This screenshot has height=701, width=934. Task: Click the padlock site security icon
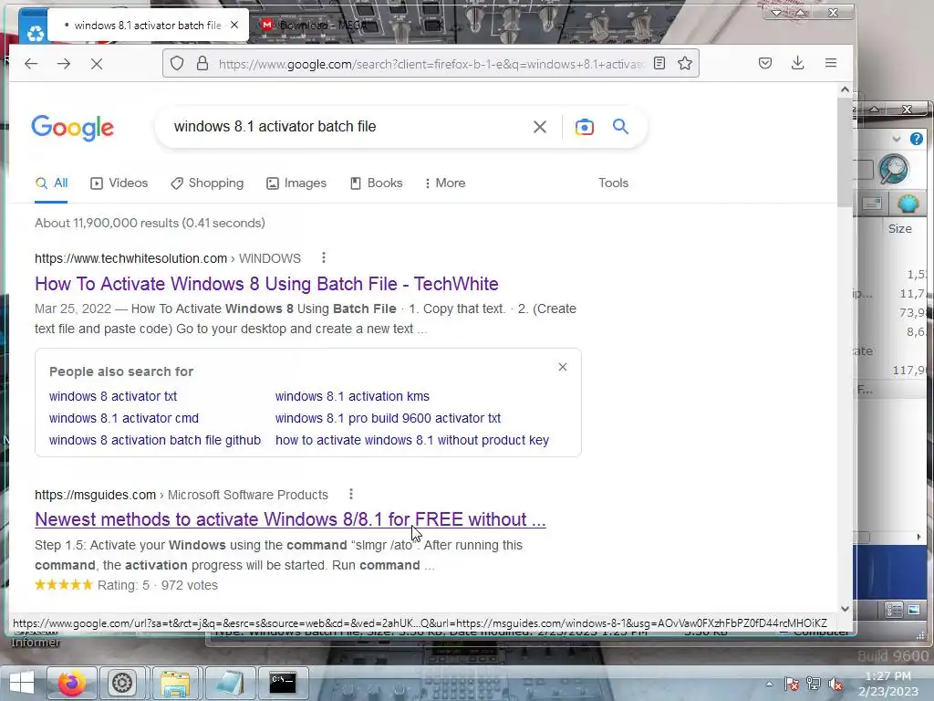[202, 63]
